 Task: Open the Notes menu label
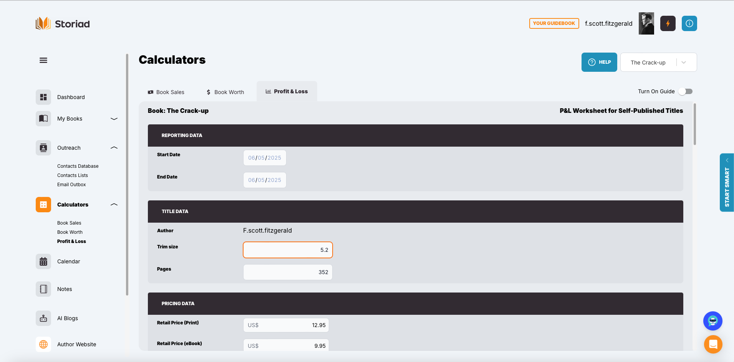click(x=65, y=289)
